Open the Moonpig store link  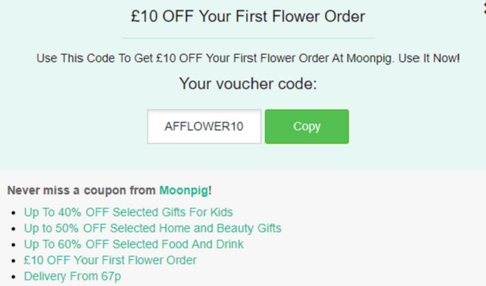(183, 190)
